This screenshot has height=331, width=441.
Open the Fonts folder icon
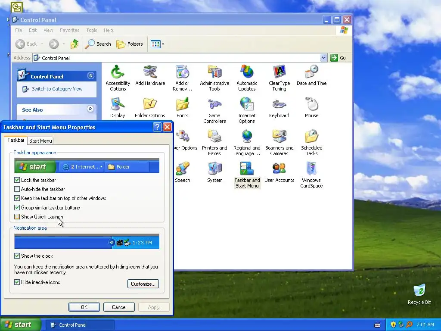(182, 107)
